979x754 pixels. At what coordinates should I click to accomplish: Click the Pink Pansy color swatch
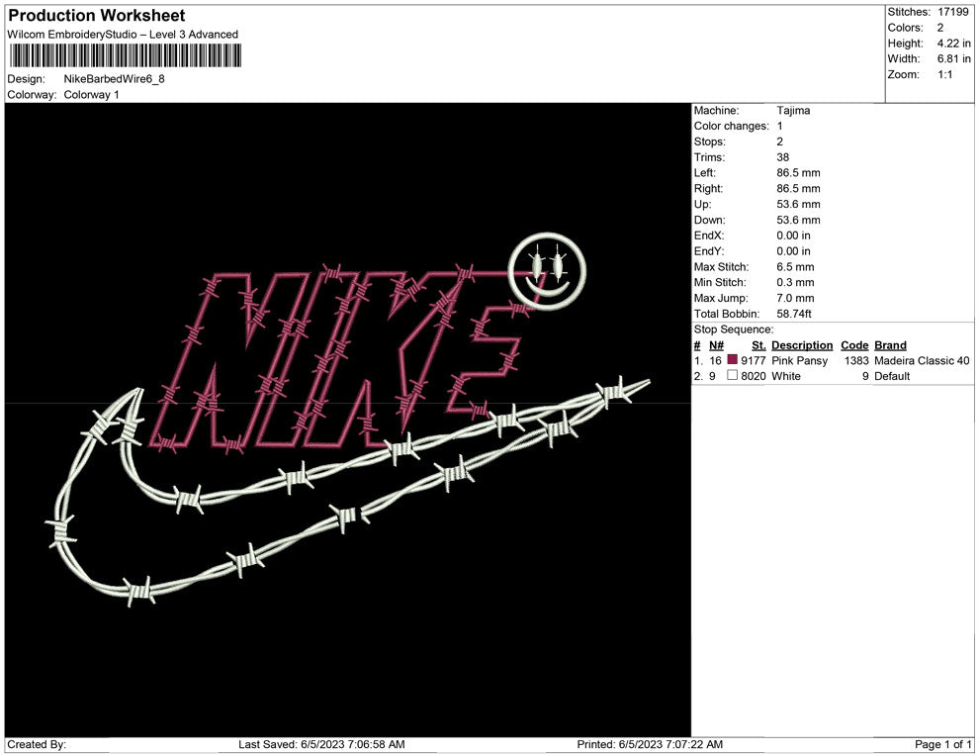(733, 360)
